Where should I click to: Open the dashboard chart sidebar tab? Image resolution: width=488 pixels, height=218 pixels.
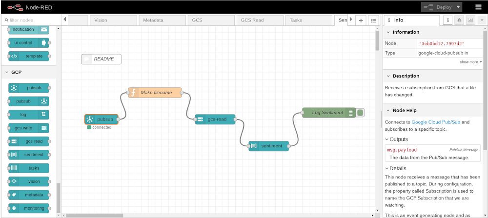[x=470, y=20]
